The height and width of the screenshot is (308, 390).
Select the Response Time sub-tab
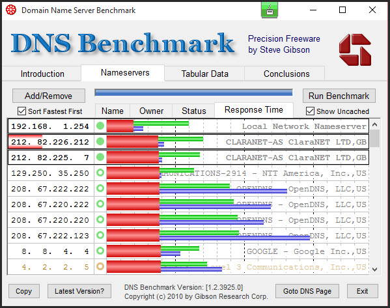point(254,109)
